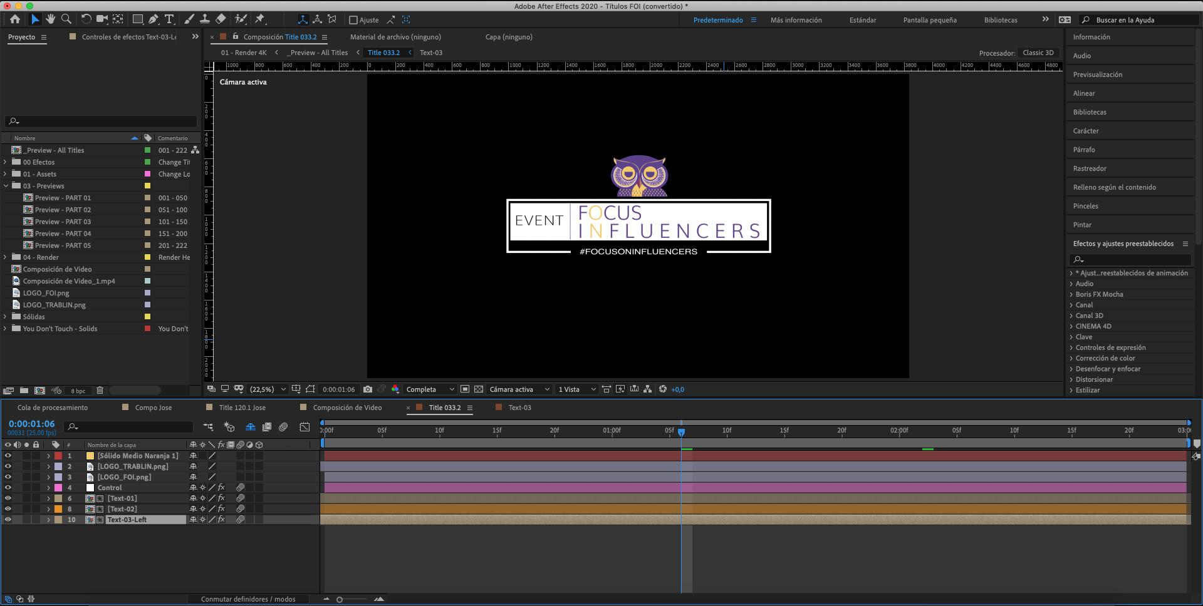Image resolution: width=1203 pixels, height=606 pixels.
Task: Toggle visibility of LOGO_FOI.png layer
Action: 8,477
